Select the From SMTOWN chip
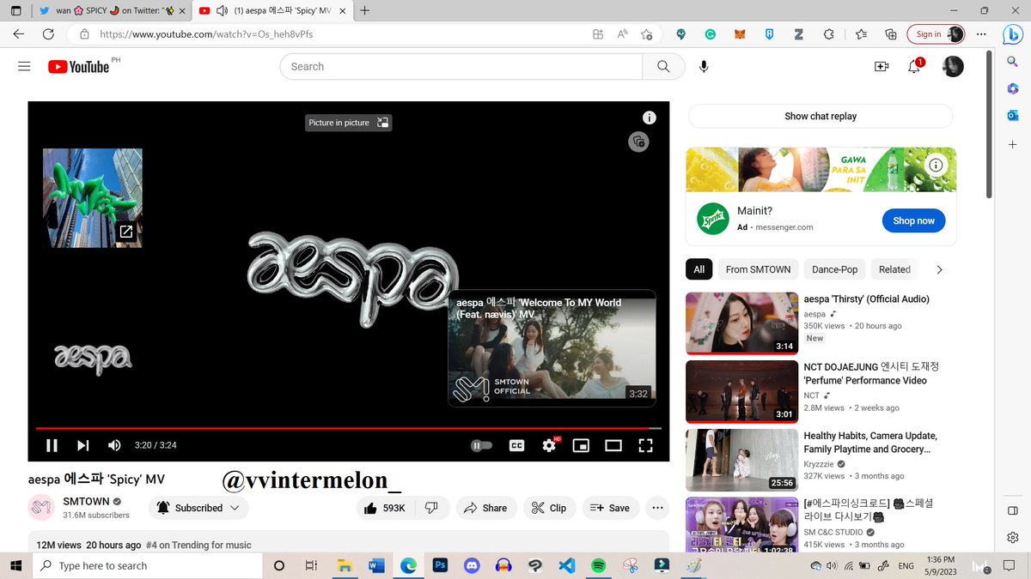Screen dimensions: 1031x579 [758, 269]
